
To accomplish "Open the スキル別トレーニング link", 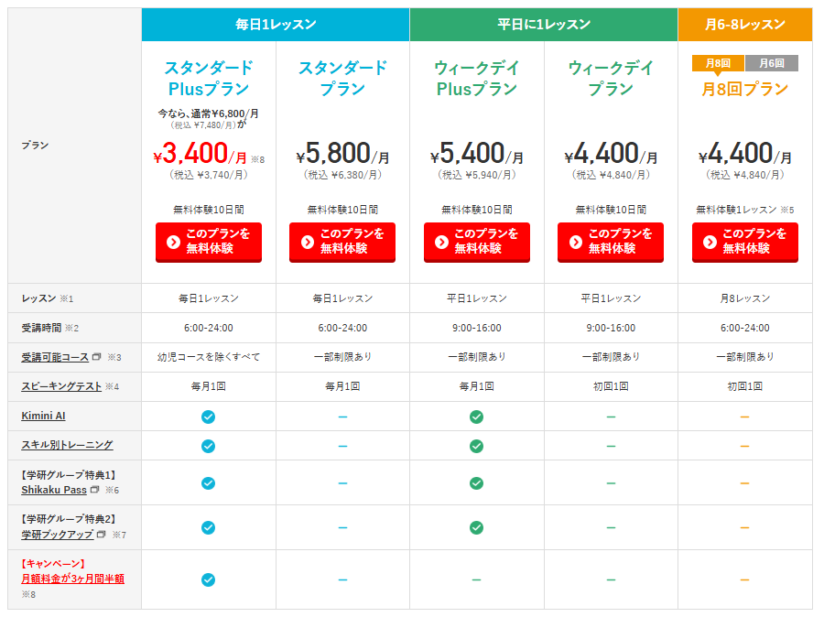I will [x=67, y=445].
